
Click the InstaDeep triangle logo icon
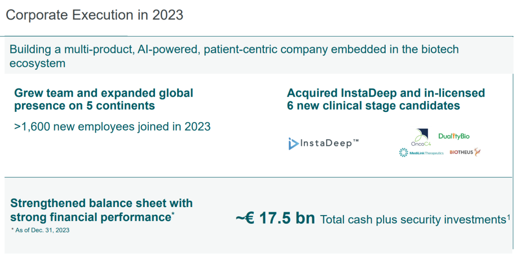293,144
